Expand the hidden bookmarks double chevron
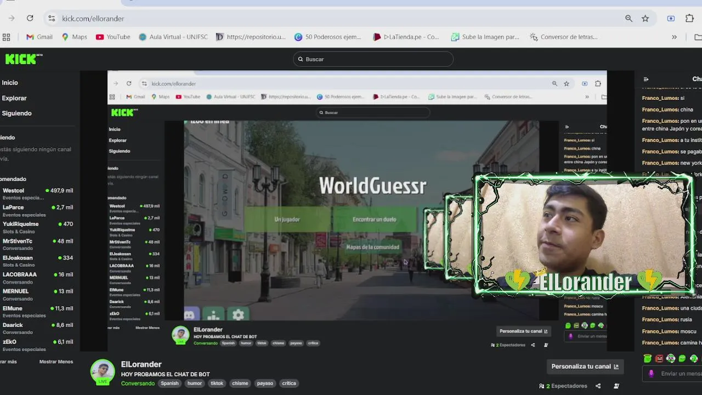Viewport: 702px width, 395px height. point(674,37)
